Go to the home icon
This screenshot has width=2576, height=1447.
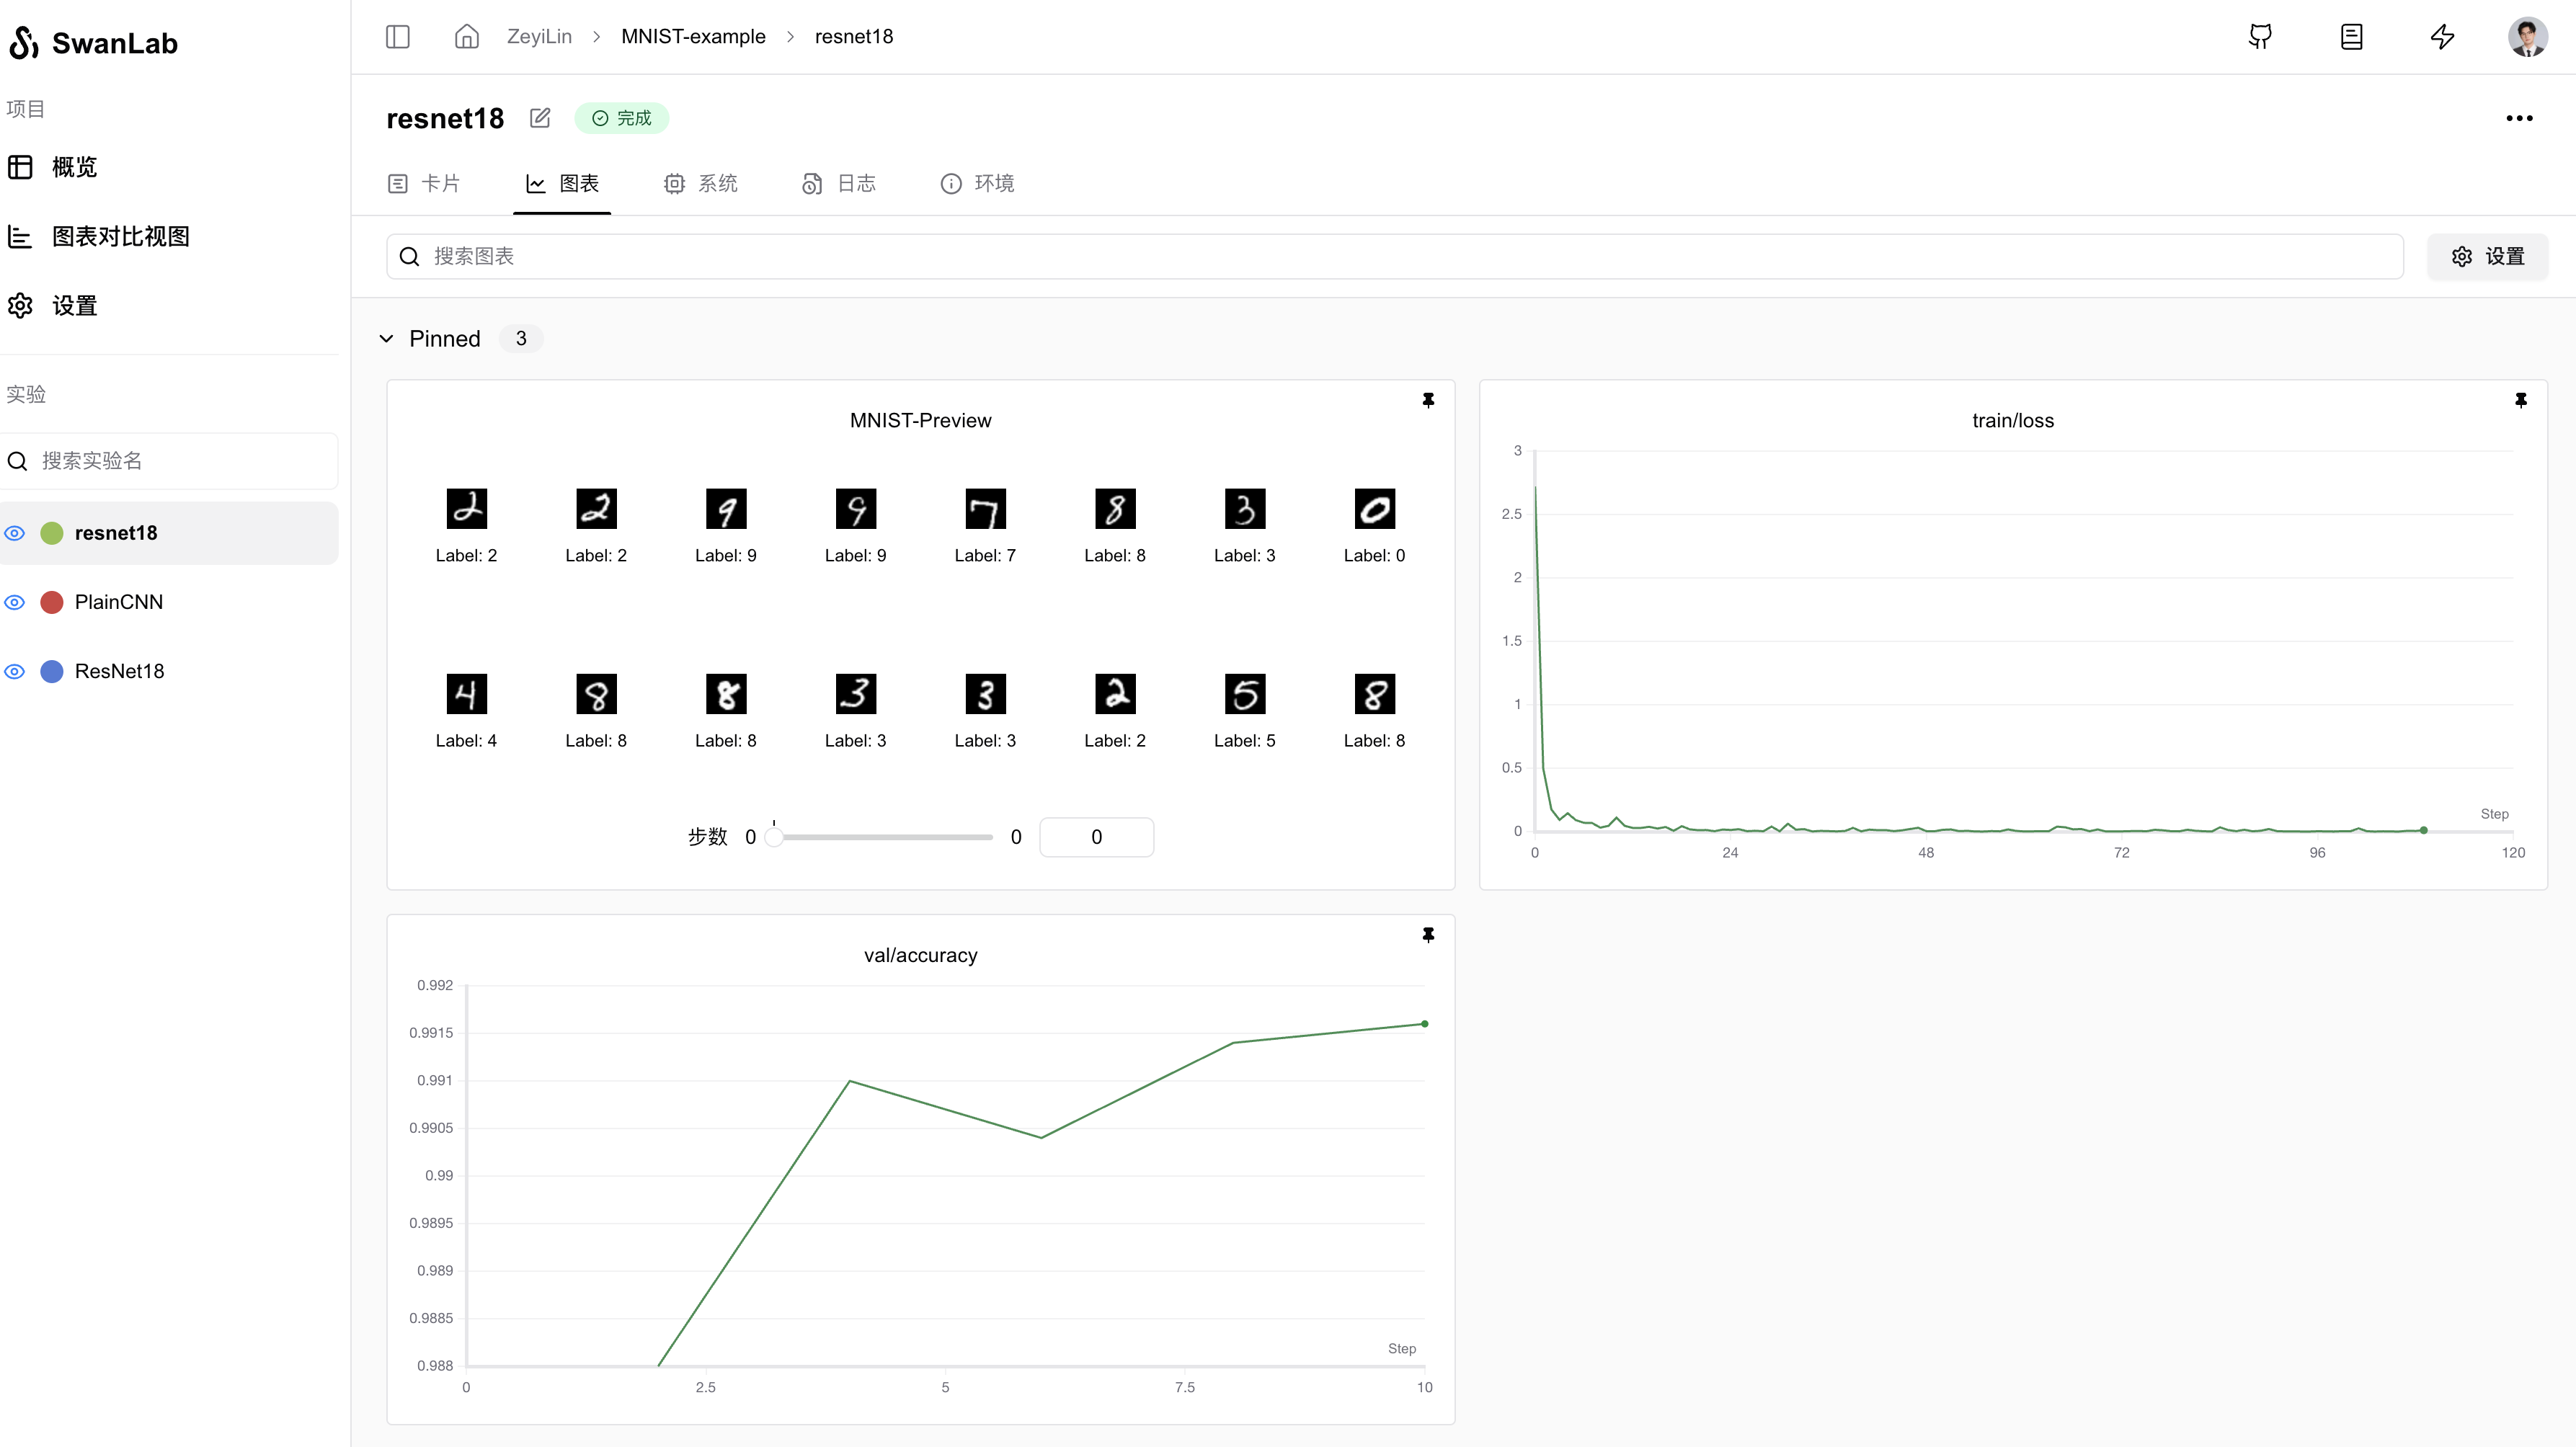click(466, 37)
